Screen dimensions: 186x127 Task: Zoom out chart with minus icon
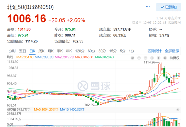145,58
